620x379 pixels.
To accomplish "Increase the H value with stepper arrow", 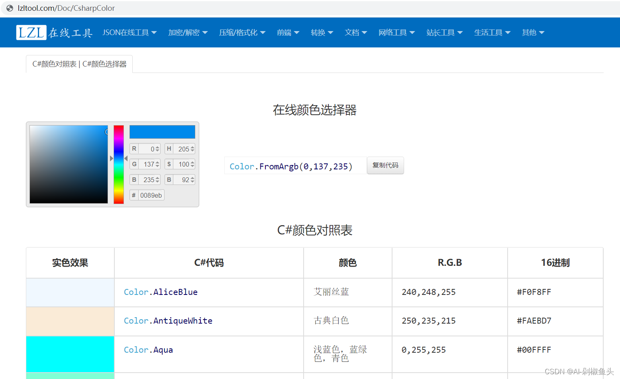I will pos(192,147).
